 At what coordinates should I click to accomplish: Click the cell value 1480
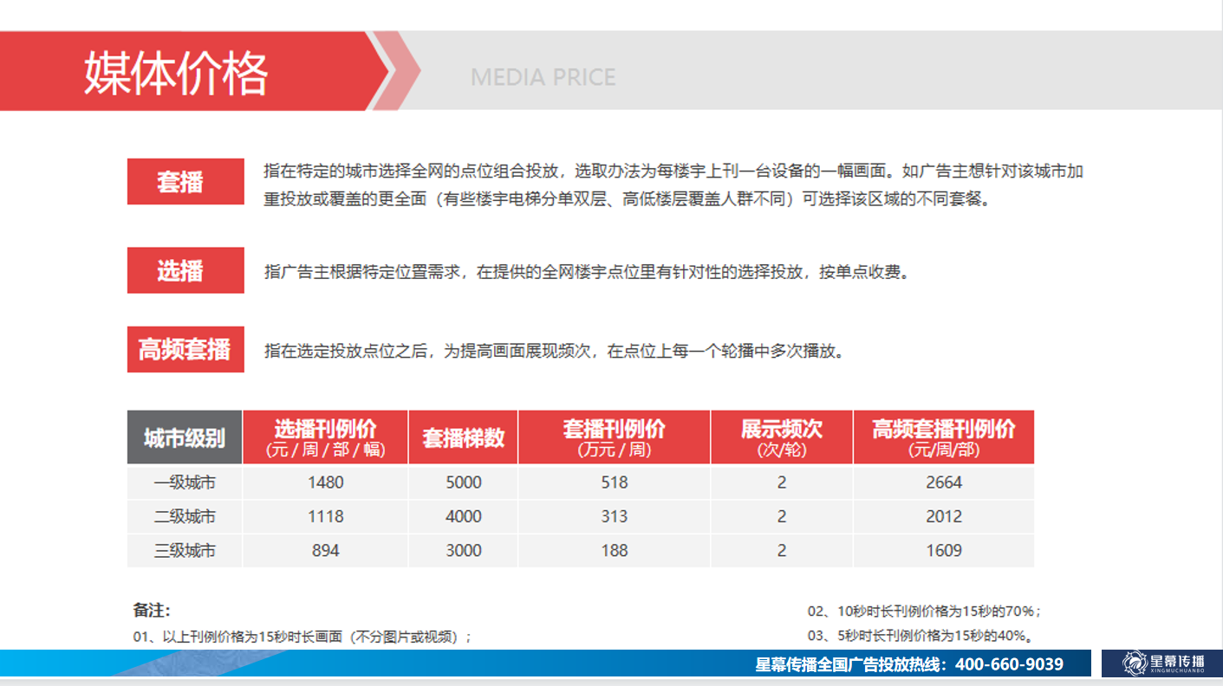[x=325, y=482]
